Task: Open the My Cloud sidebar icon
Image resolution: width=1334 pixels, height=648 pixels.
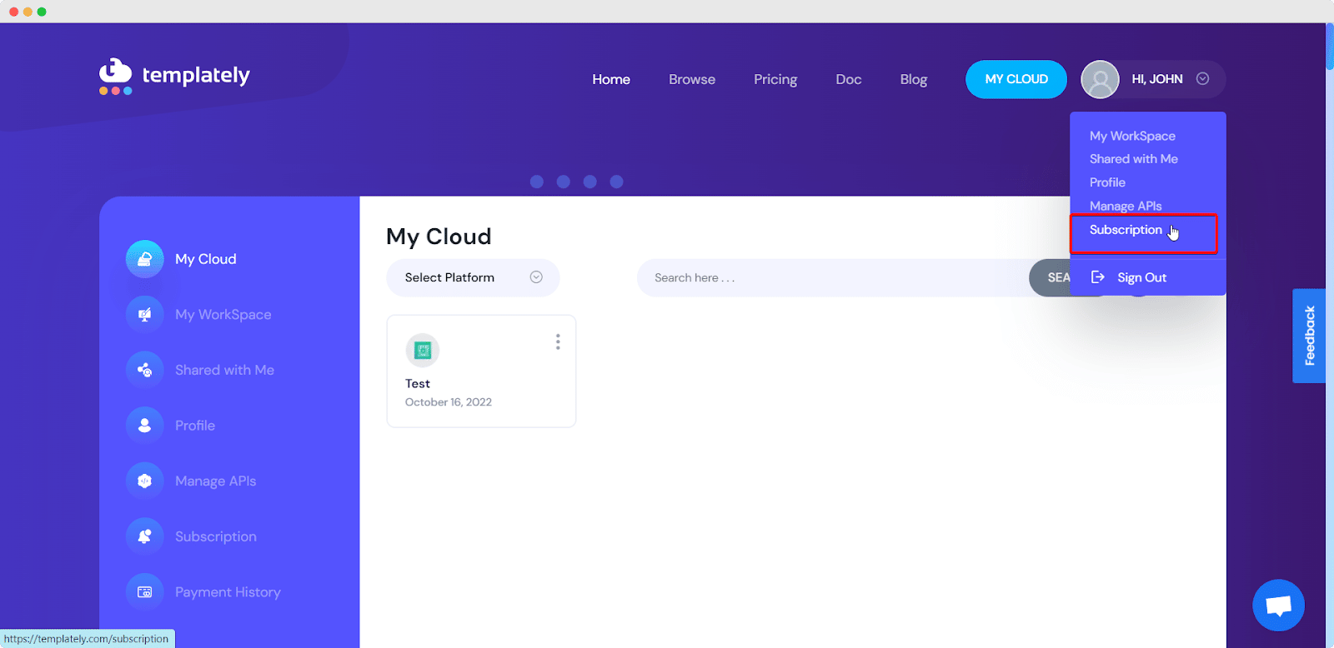Action: [144, 259]
